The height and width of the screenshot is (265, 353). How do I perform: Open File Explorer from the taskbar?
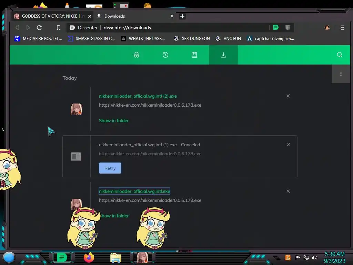[116, 258]
